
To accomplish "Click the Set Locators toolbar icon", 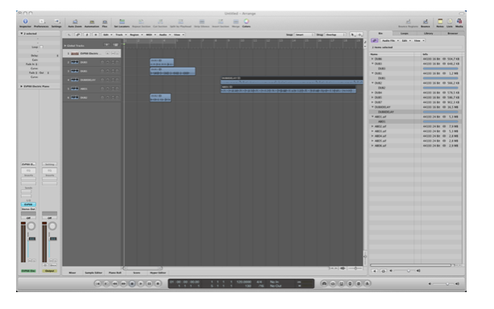I will pos(122,23).
